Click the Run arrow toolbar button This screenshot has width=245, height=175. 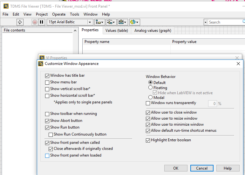tap(20, 22)
